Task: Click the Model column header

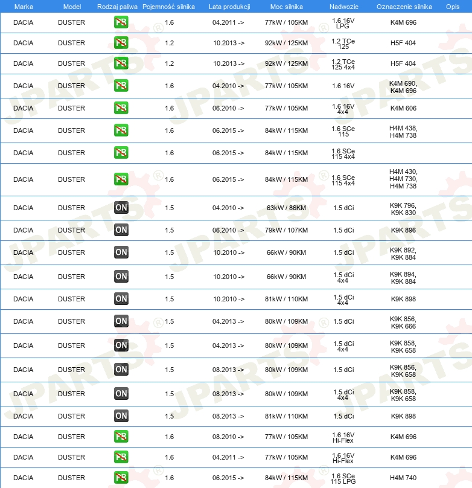Action: 72,7
